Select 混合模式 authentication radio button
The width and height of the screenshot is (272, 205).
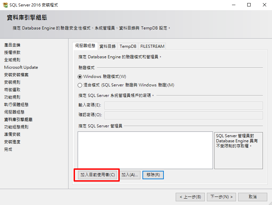80,85
